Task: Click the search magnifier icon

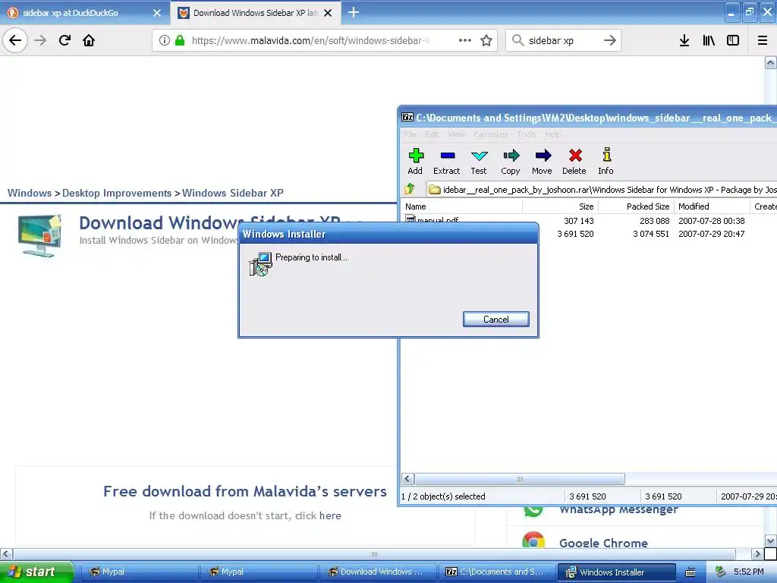Action: [517, 40]
